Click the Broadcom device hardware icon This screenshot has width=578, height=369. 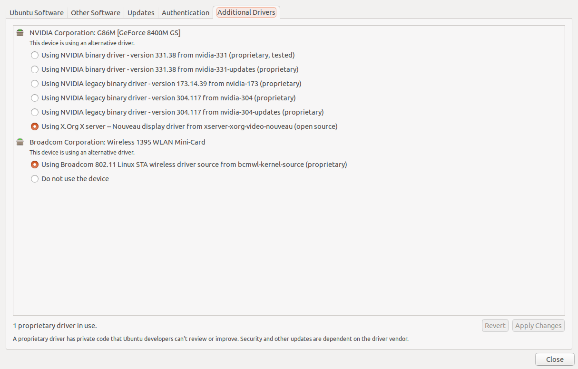(20, 142)
